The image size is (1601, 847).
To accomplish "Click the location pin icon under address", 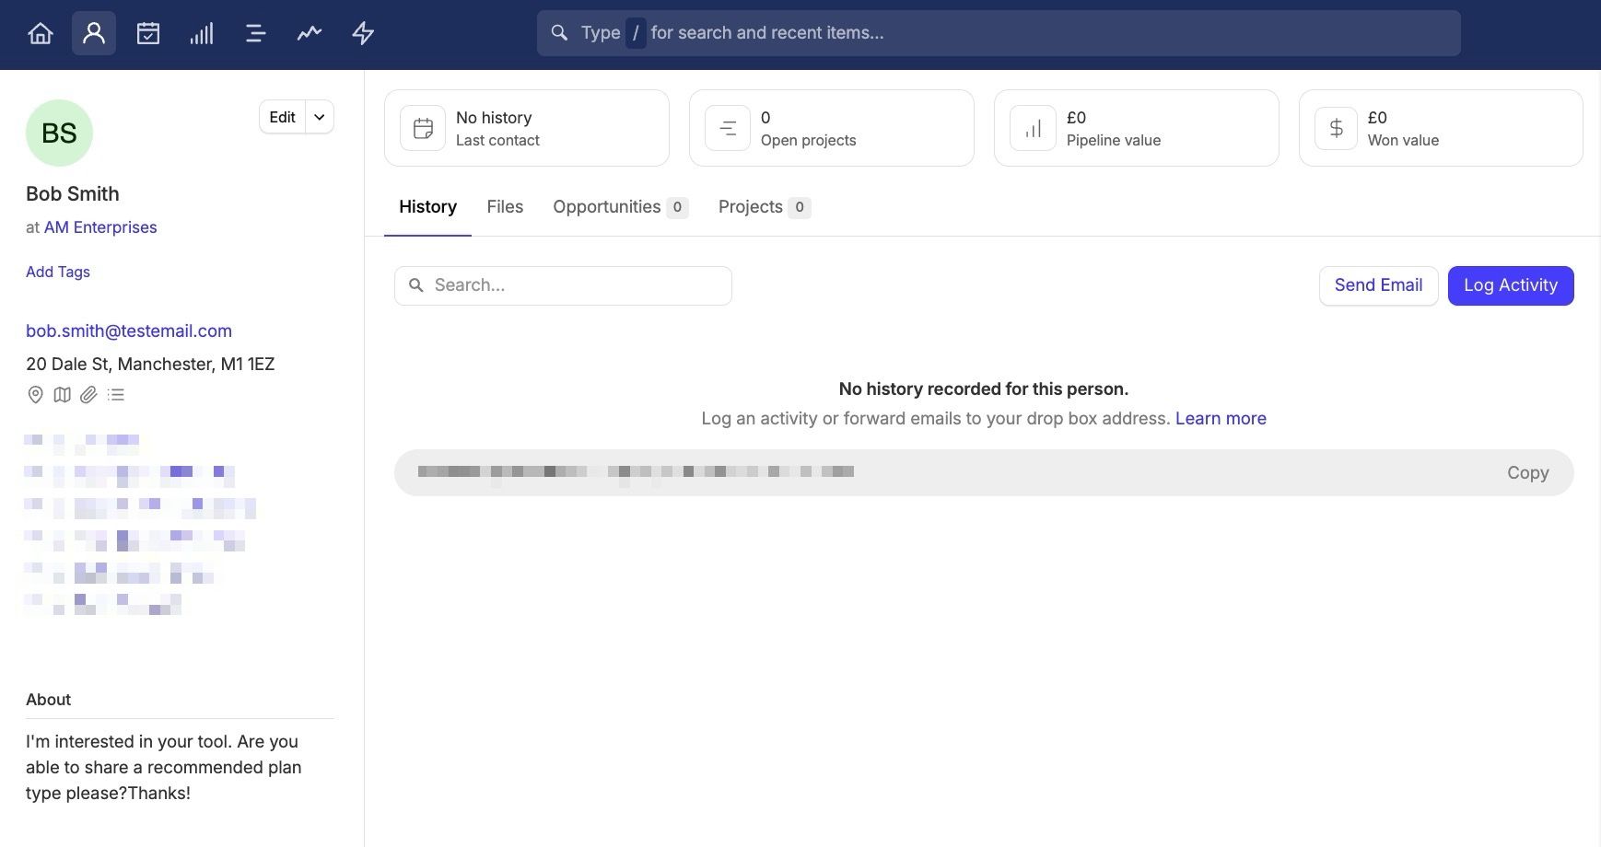I will [35, 395].
